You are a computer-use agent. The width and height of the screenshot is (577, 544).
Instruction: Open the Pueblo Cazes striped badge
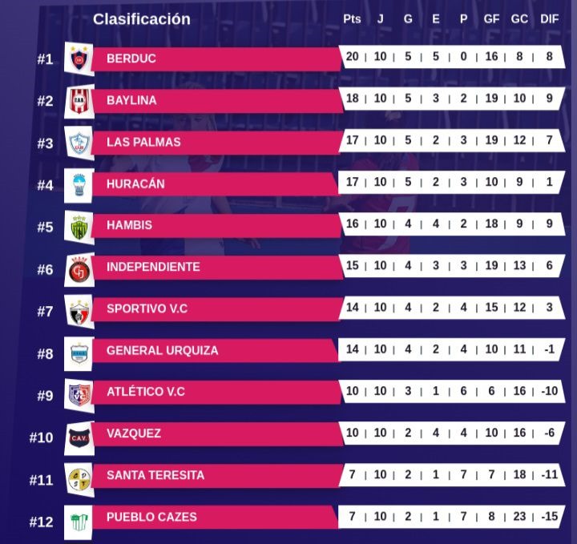click(x=79, y=518)
